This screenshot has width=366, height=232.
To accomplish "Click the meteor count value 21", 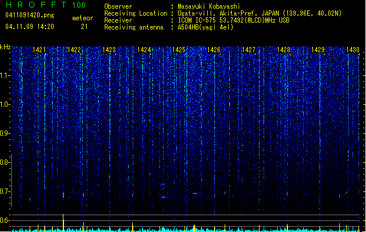I will 84,27.
